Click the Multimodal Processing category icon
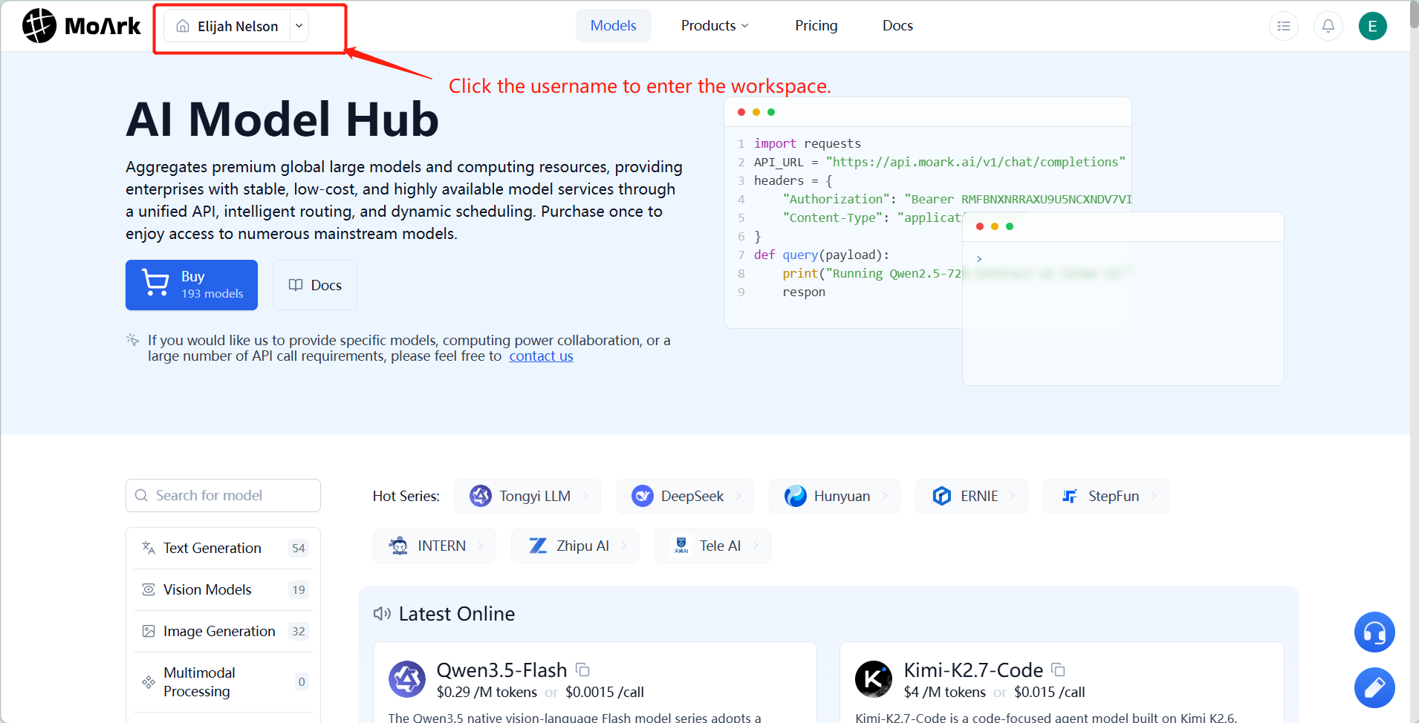 [149, 682]
